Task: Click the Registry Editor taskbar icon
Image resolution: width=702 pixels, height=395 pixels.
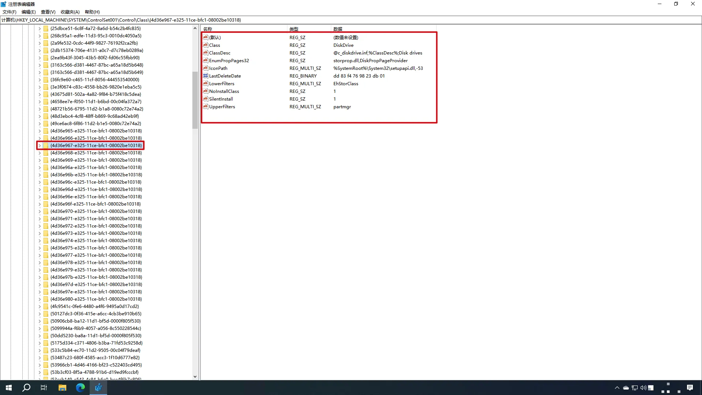Action: pos(98,388)
